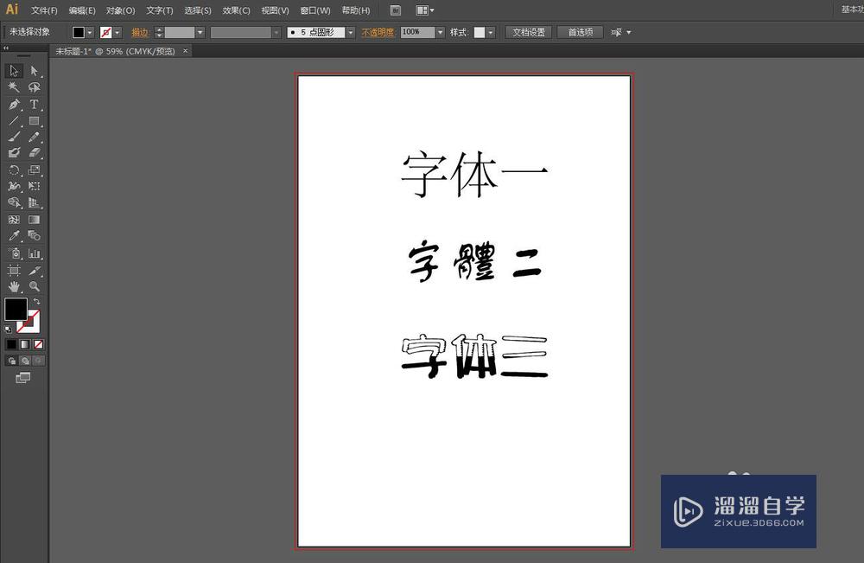Pick the Eraser tool
The width and height of the screenshot is (864, 563).
(35, 152)
